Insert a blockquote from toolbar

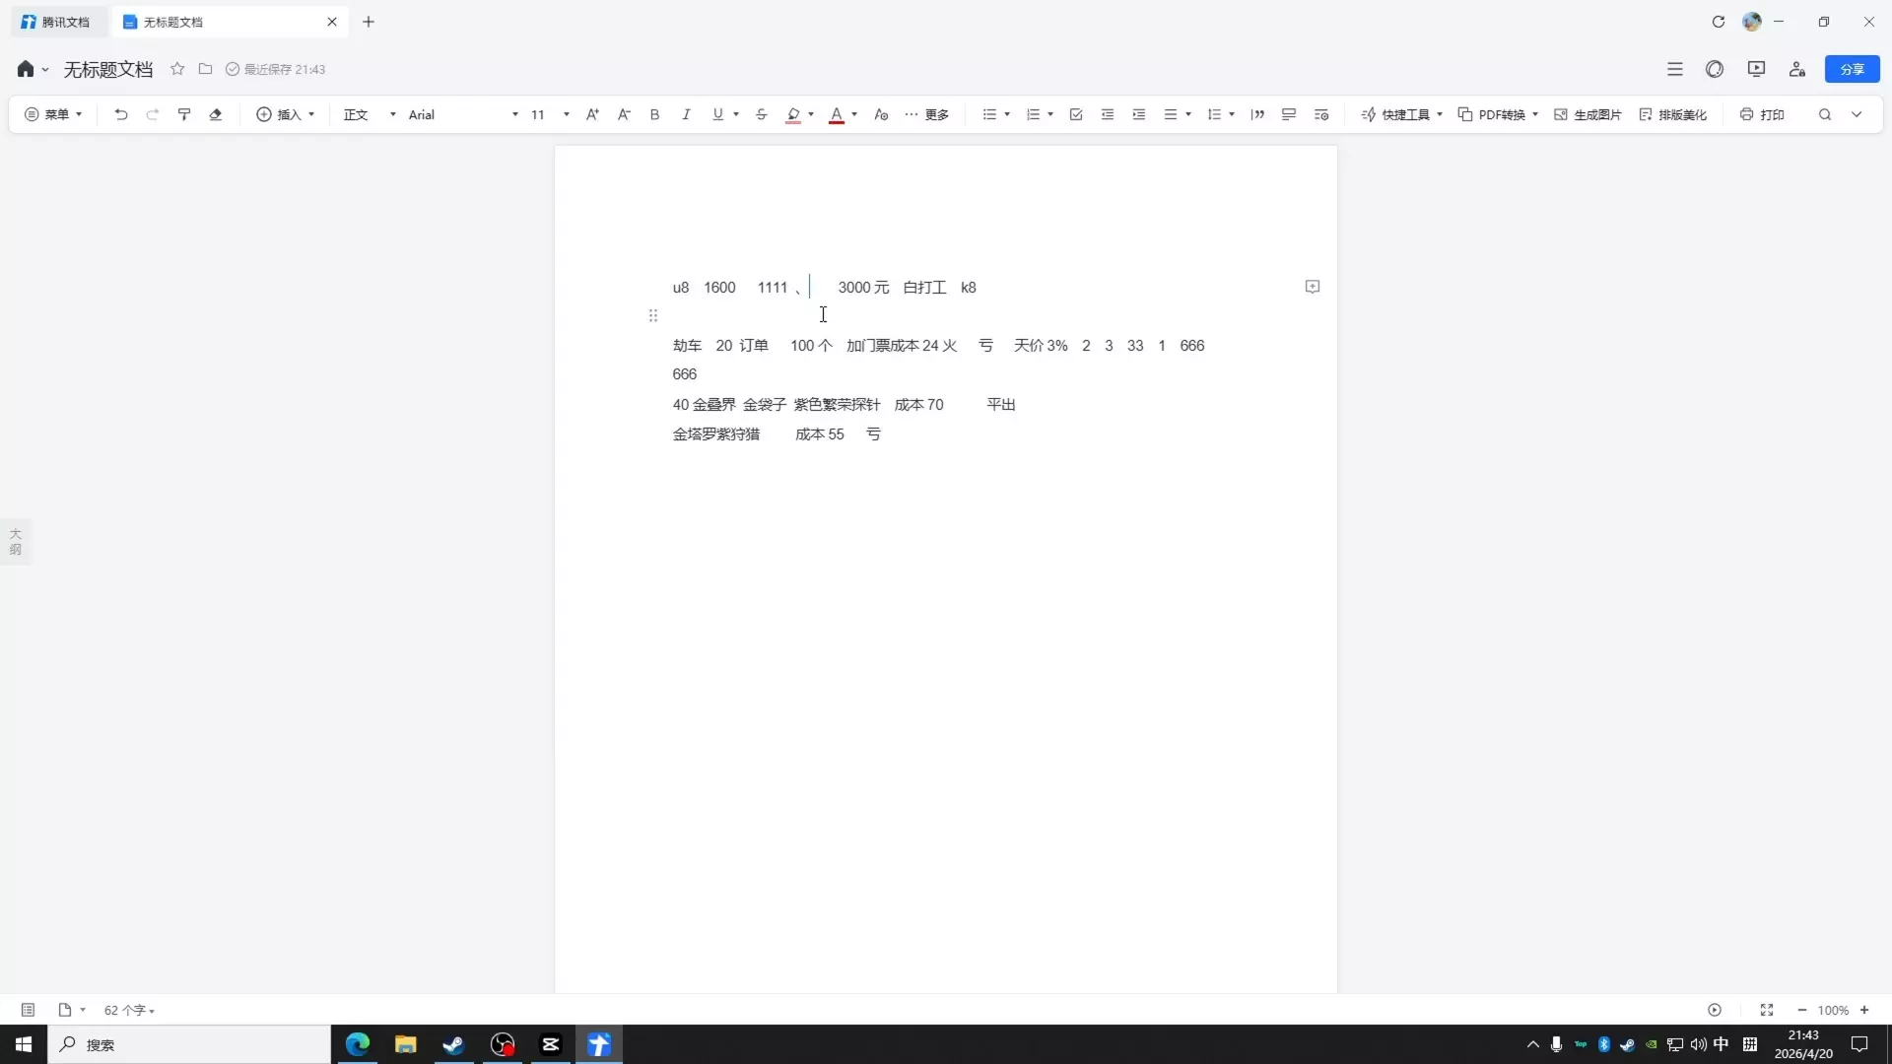[x=1257, y=114]
